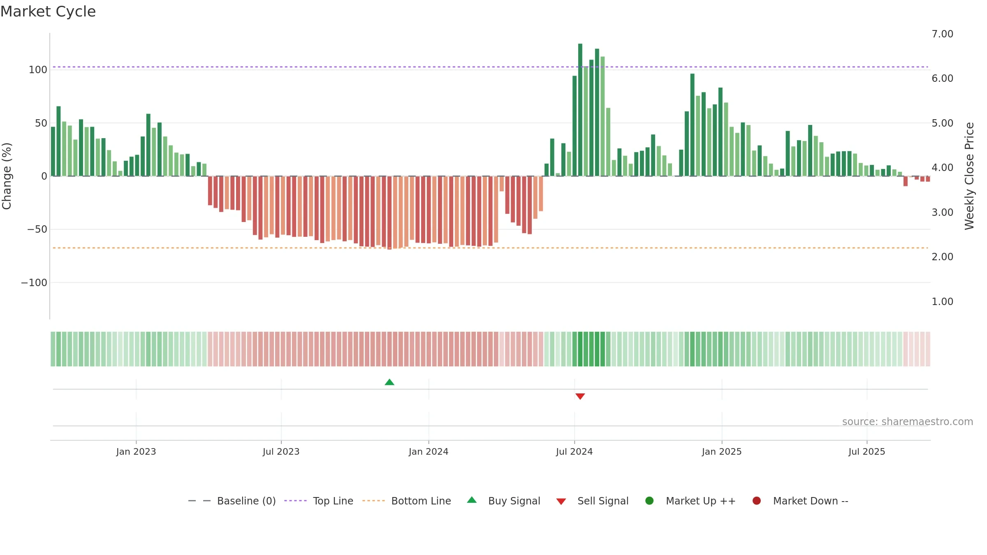The image size is (987, 555).
Task: Click the 2.00 tick on right axis
Action: [943, 257]
